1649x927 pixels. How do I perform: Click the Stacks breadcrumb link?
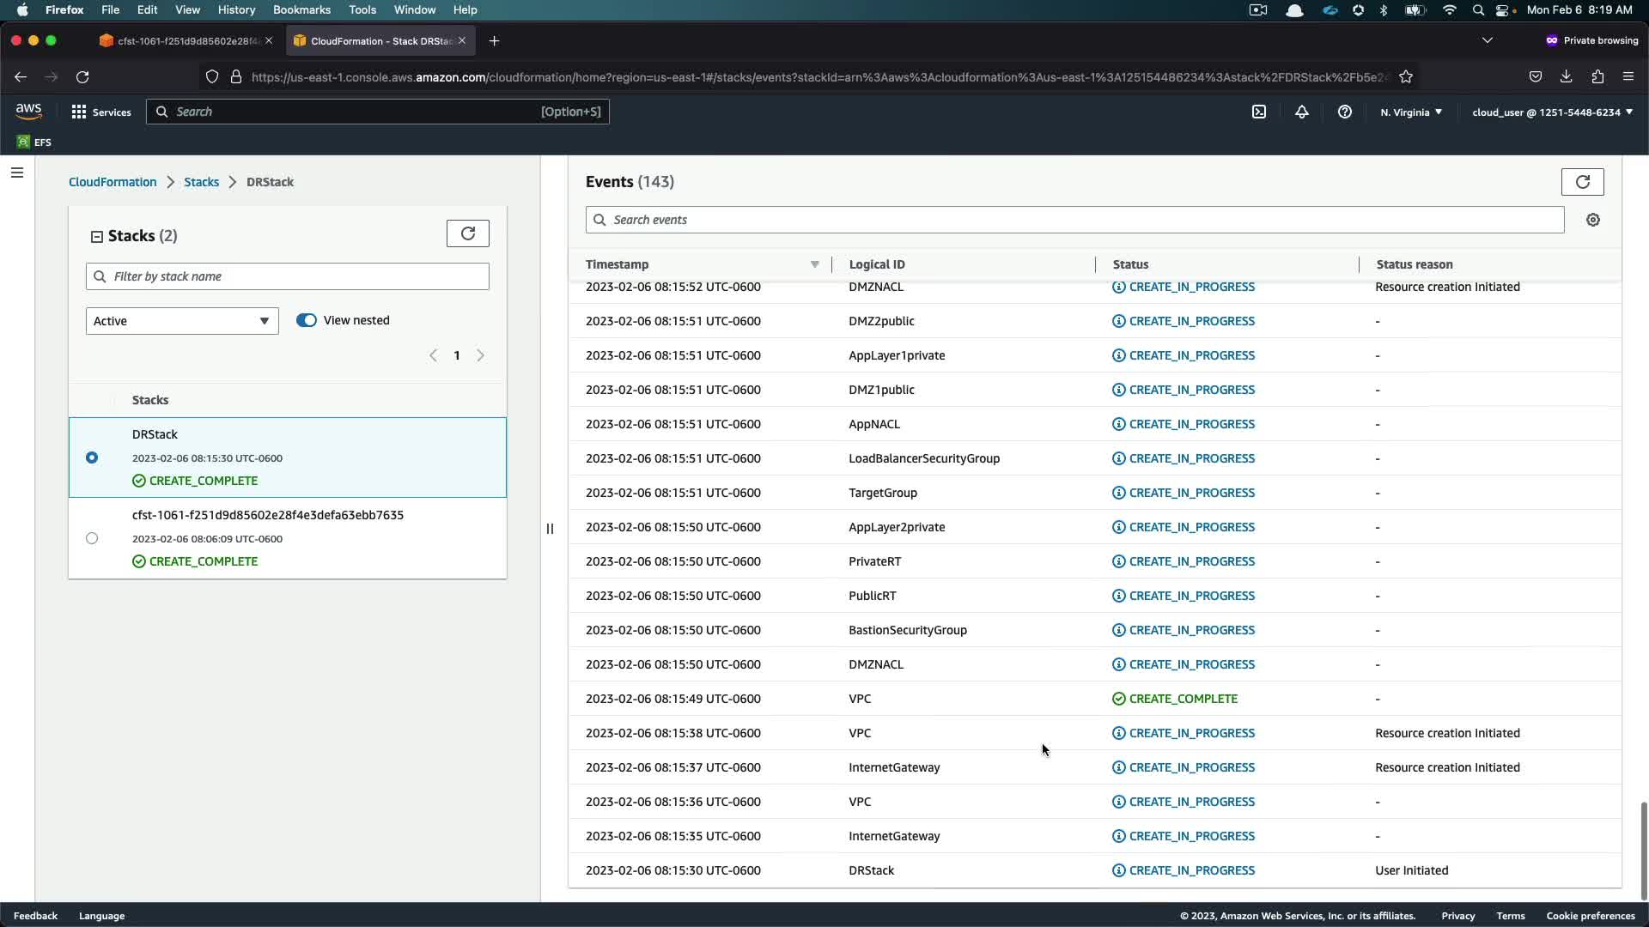(201, 182)
